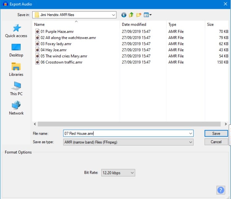Click the Cancel button

pos(216,142)
